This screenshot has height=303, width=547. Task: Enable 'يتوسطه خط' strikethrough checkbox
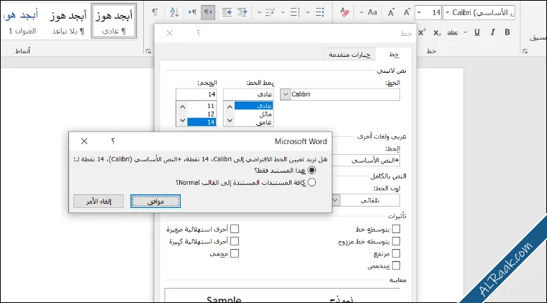396,229
